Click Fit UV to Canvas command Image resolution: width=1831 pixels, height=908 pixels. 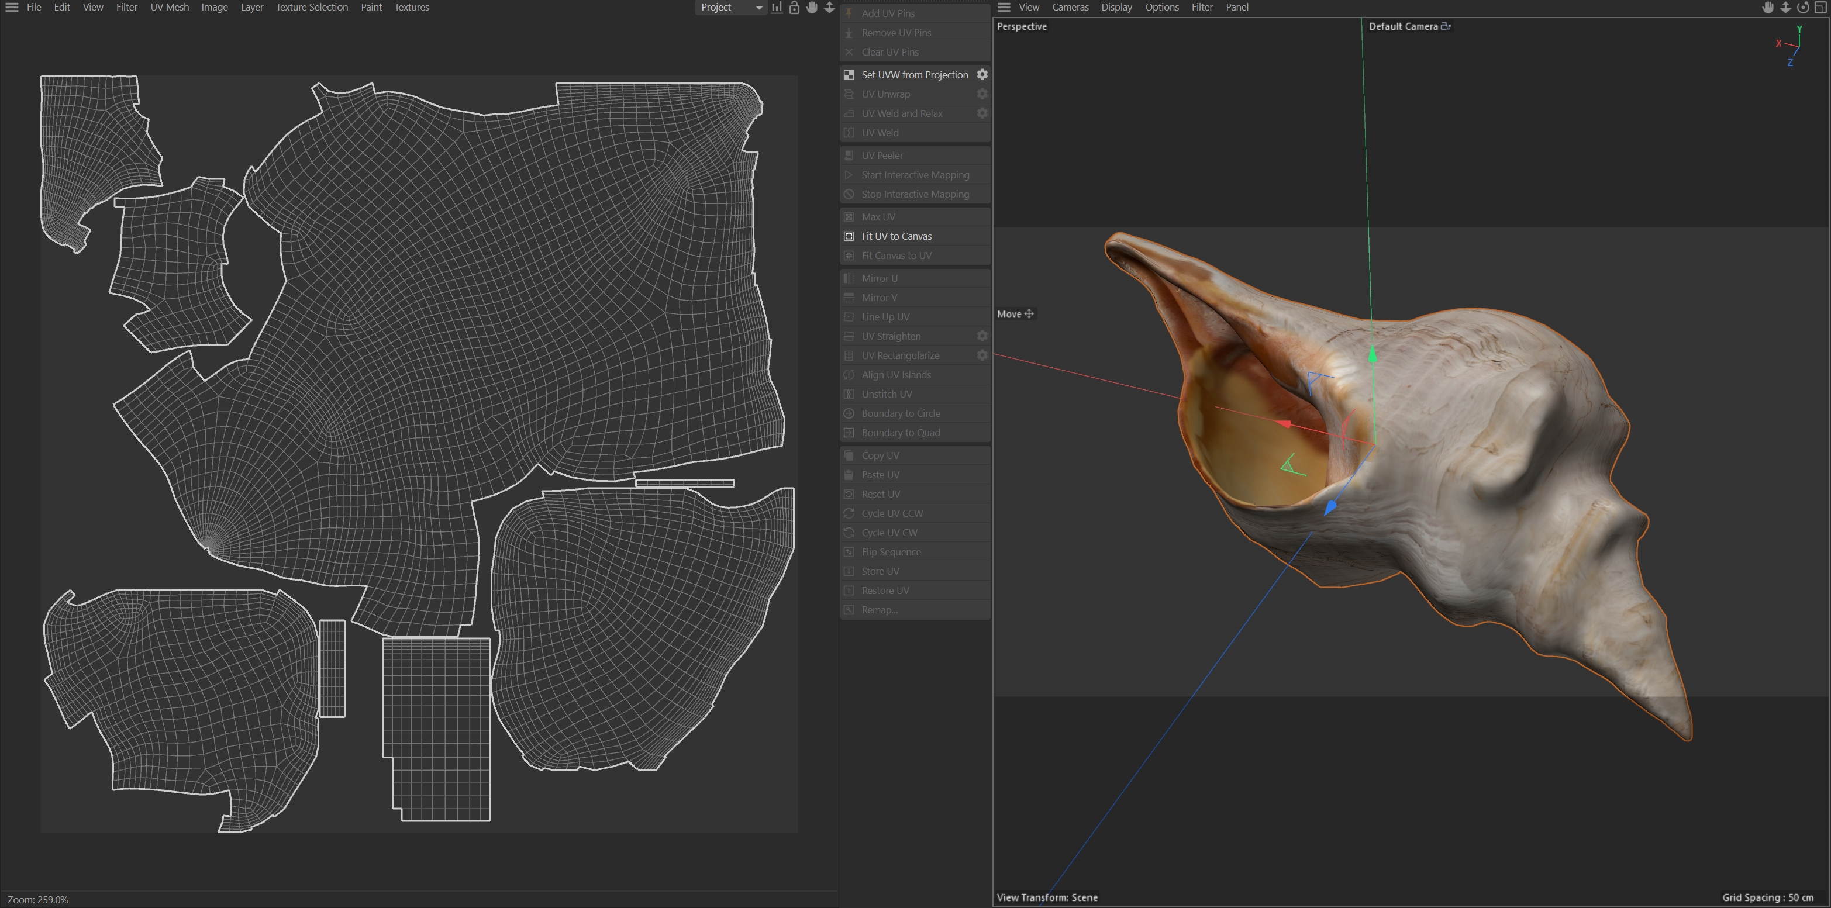coord(896,236)
